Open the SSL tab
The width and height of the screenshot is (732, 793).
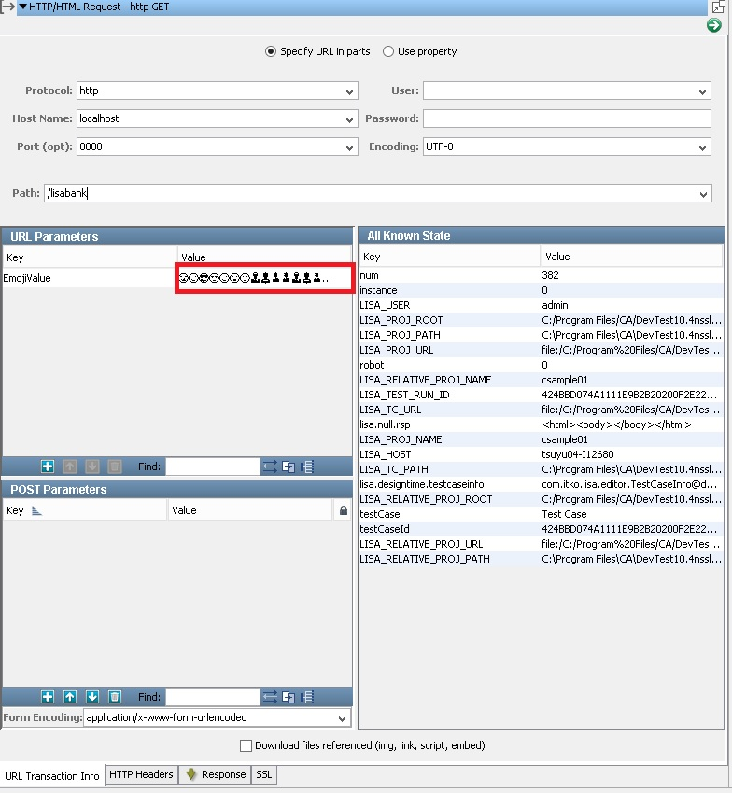coord(264,774)
